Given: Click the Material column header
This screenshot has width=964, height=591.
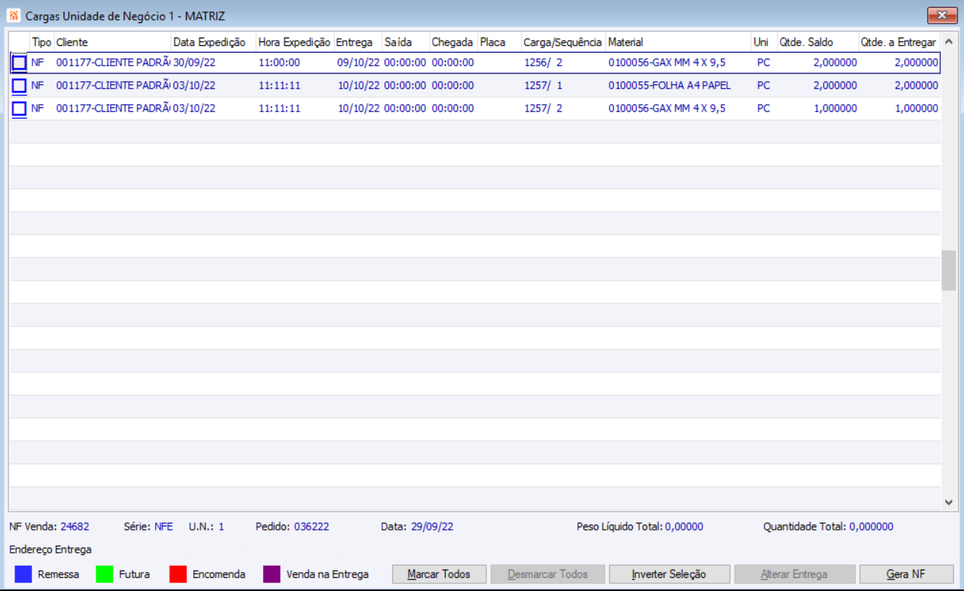Looking at the screenshot, I should tap(679, 42).
